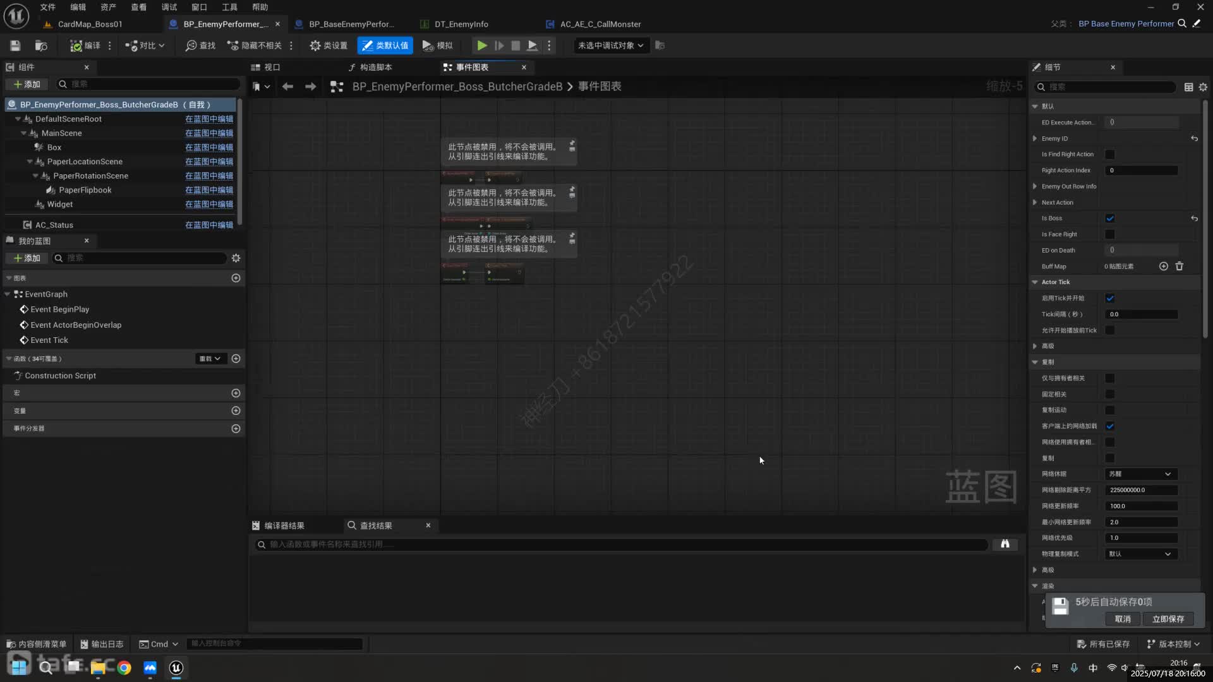Click 立即保存 save now button
The width and height of the screenshot is (1213, 682).
pyautogui.click(x=1168, y=619)
